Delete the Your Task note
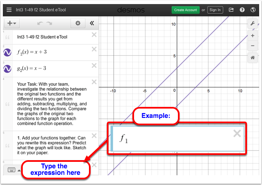Image resolution: width=262 pixels, height=185 pixels. point(94,82)
